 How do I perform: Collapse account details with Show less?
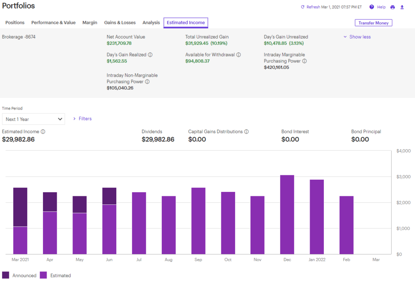click(357, 37)
